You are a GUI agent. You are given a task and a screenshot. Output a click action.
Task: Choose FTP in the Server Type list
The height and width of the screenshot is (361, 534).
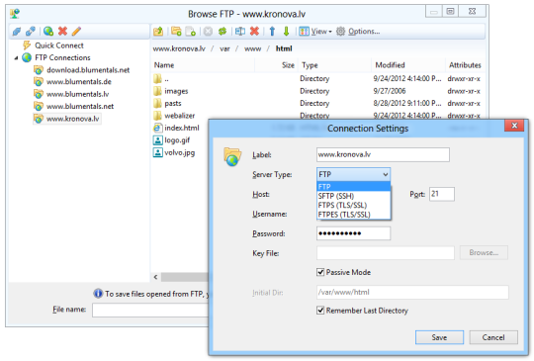coord(353,187)
